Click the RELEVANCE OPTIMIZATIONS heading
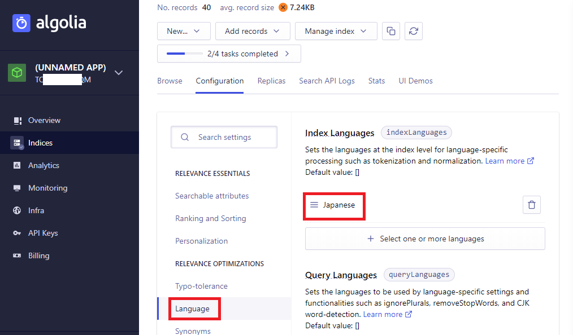The height and width of the screenshot is (335, 573). [219, 264]
